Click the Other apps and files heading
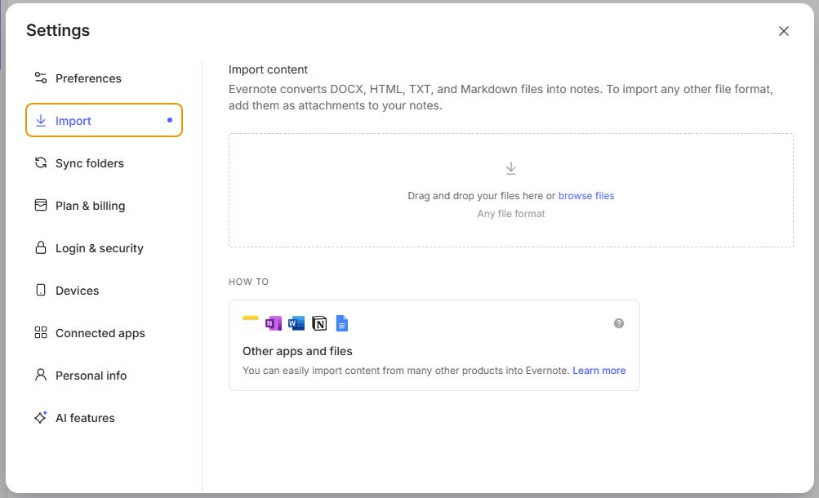Image resolution: width=819 pixels, height=498 pixels. coord(297,351)
